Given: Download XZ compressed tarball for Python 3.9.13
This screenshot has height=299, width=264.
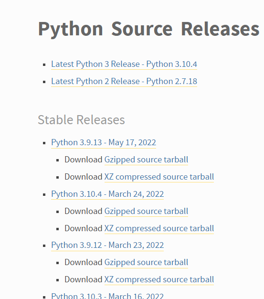Looking at the screenshot, I should pyautogui.click(x=159, y=177).
